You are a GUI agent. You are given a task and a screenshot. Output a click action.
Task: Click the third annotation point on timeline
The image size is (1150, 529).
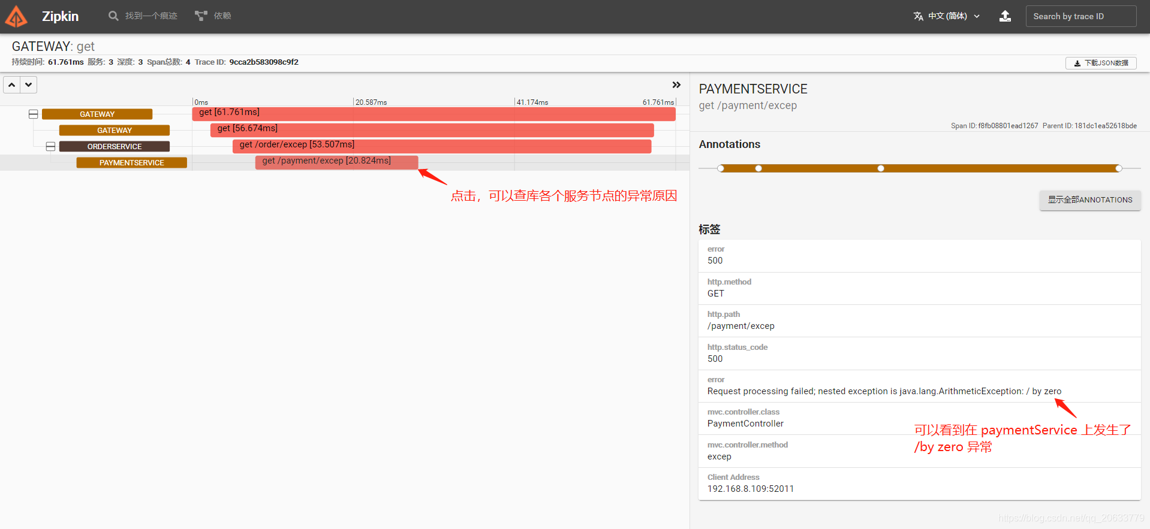[x=881, y=168]
